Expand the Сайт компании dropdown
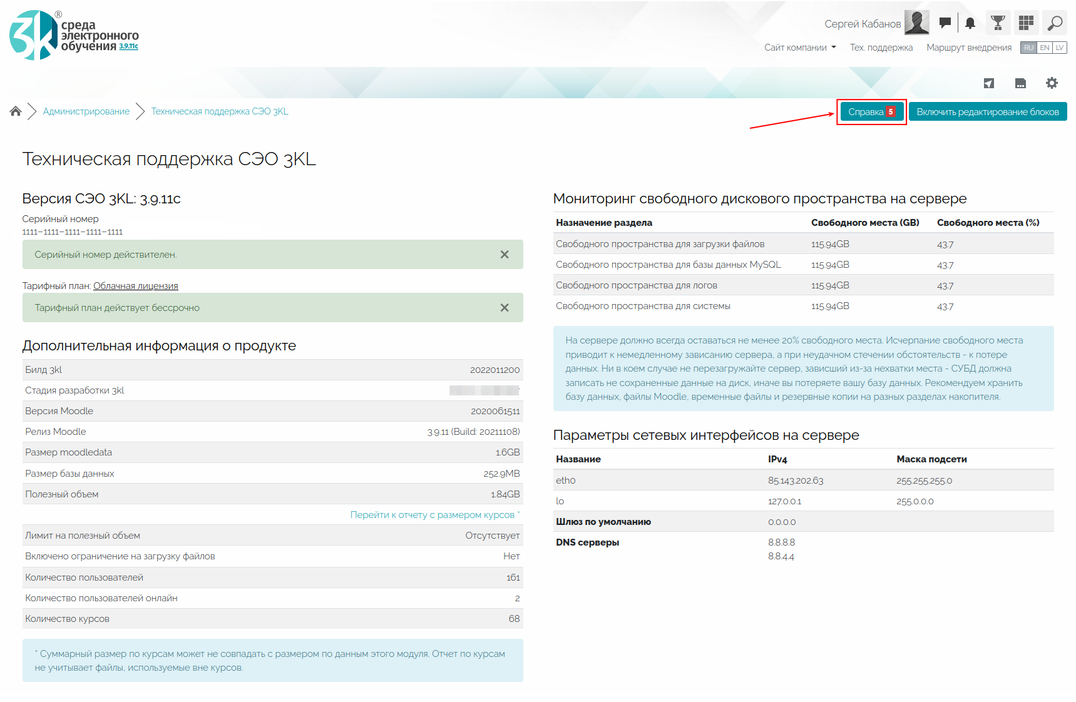Image resolution: width=1076 pixels, height=702 pixels. coord(800,48)
